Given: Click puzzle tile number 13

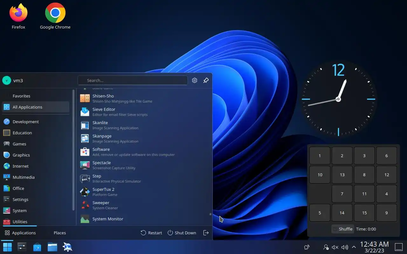Looking at the screenshot, I should 342,175.
